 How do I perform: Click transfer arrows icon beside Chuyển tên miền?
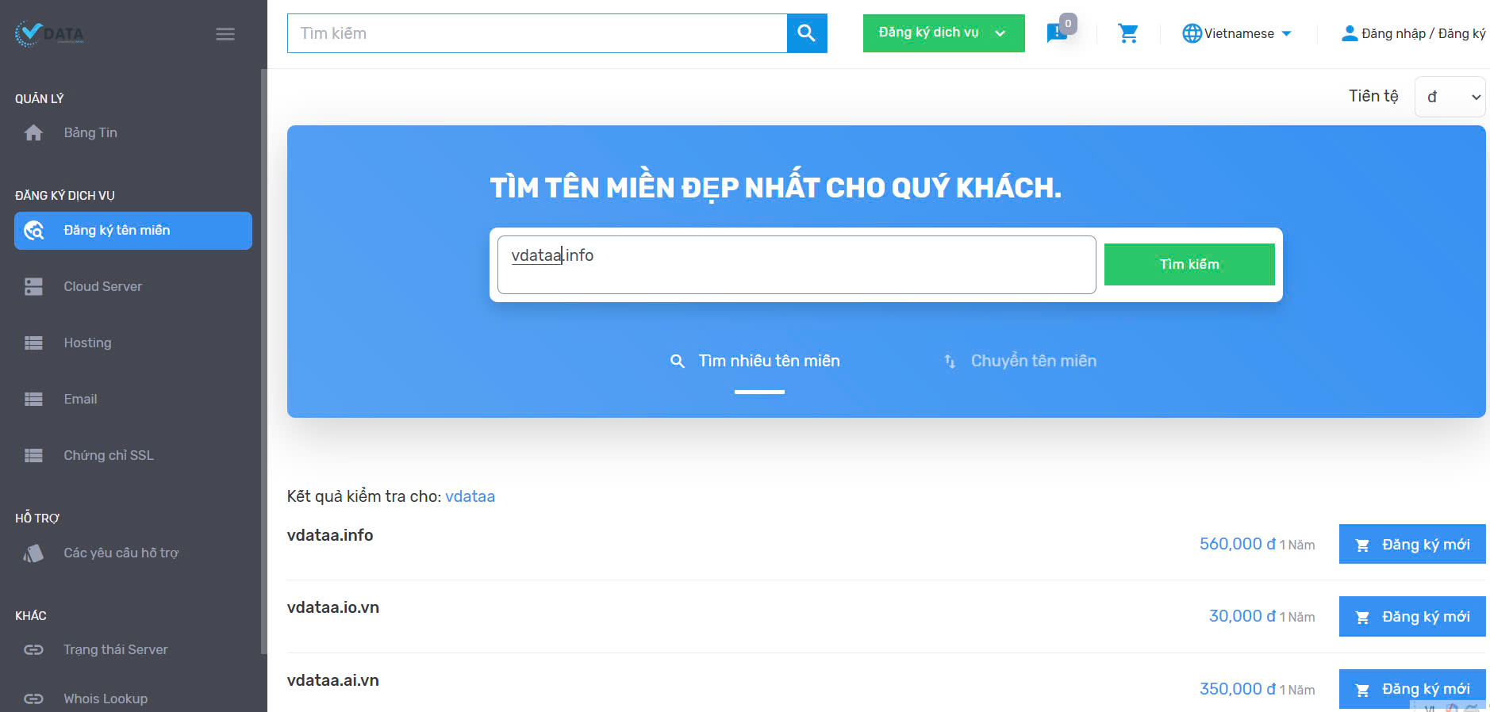click(950, 362)
